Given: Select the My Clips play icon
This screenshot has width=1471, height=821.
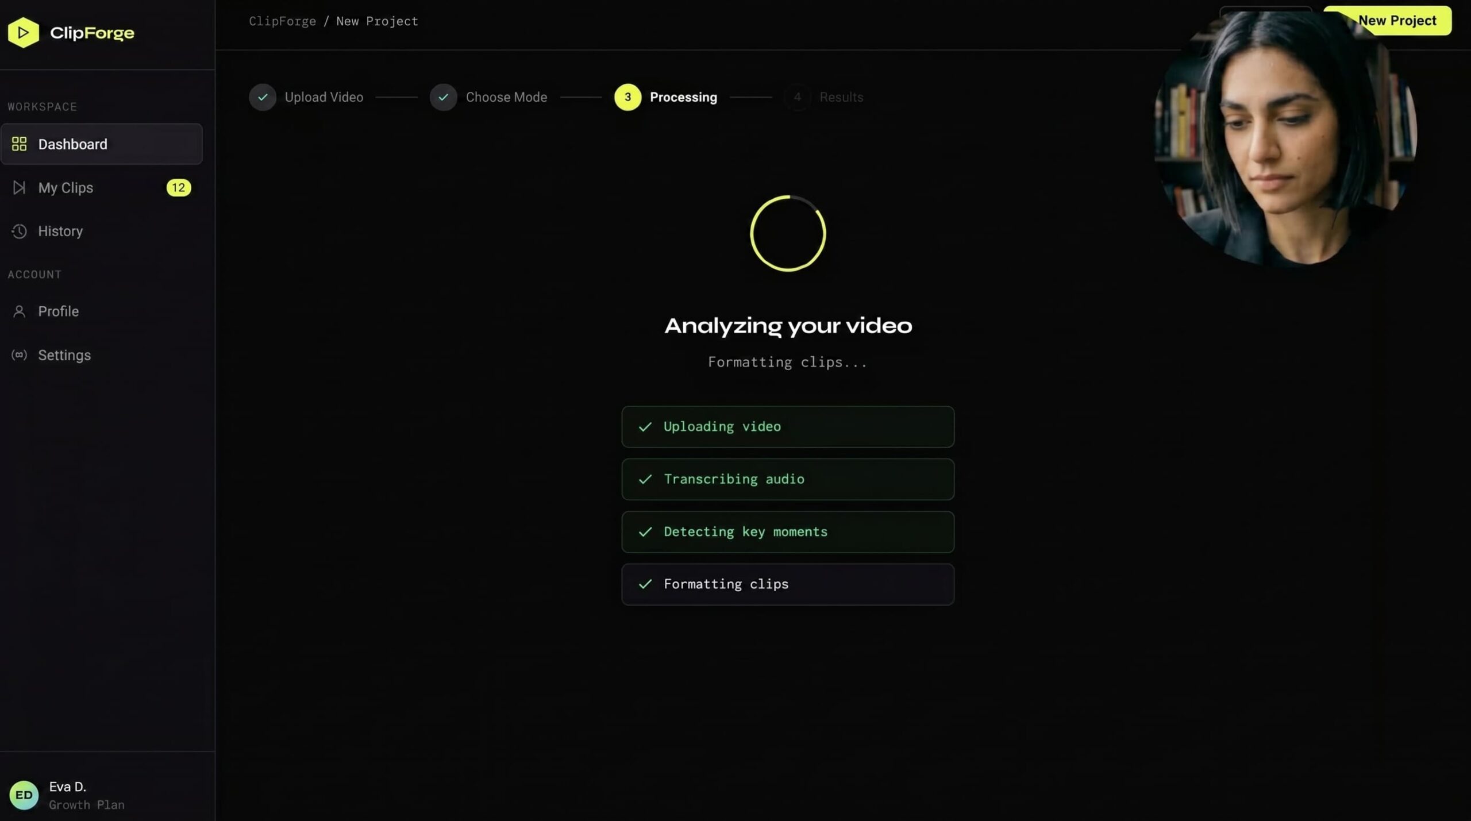Looking at the screenshot, I should point(19,187).
